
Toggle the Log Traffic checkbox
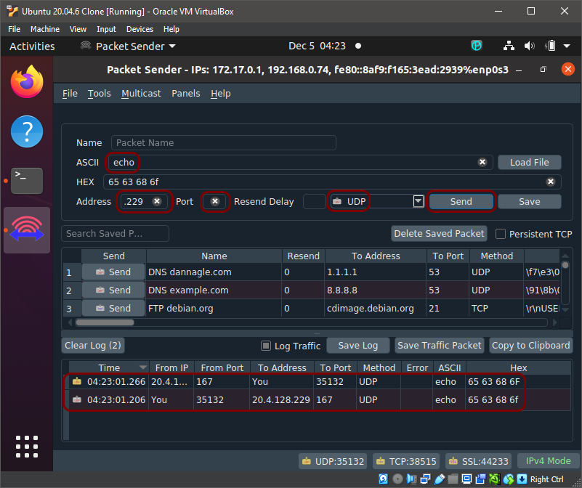266,346
